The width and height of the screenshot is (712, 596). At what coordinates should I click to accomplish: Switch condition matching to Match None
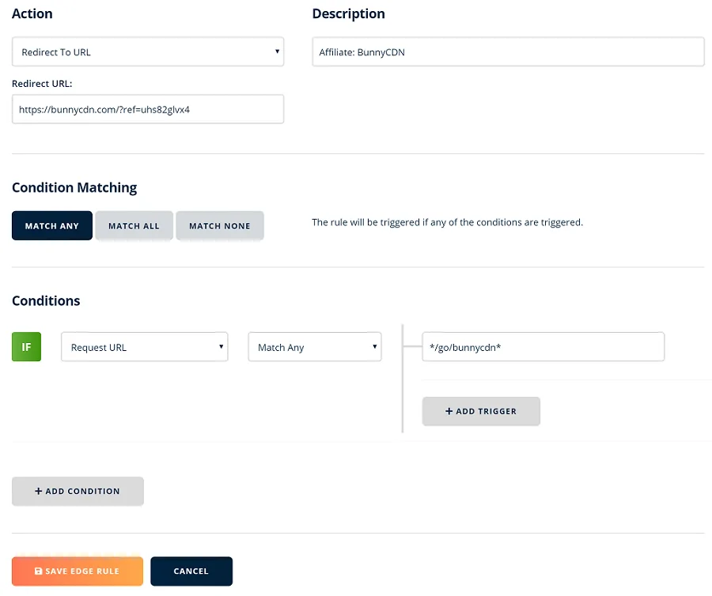click(x=219, y=226)
